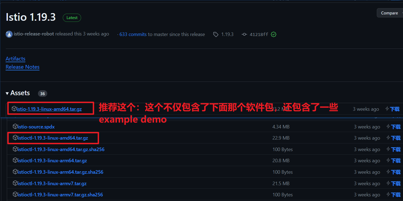Click the Assets count badge 36
This screenshot has width=403, height=201.
43,94
